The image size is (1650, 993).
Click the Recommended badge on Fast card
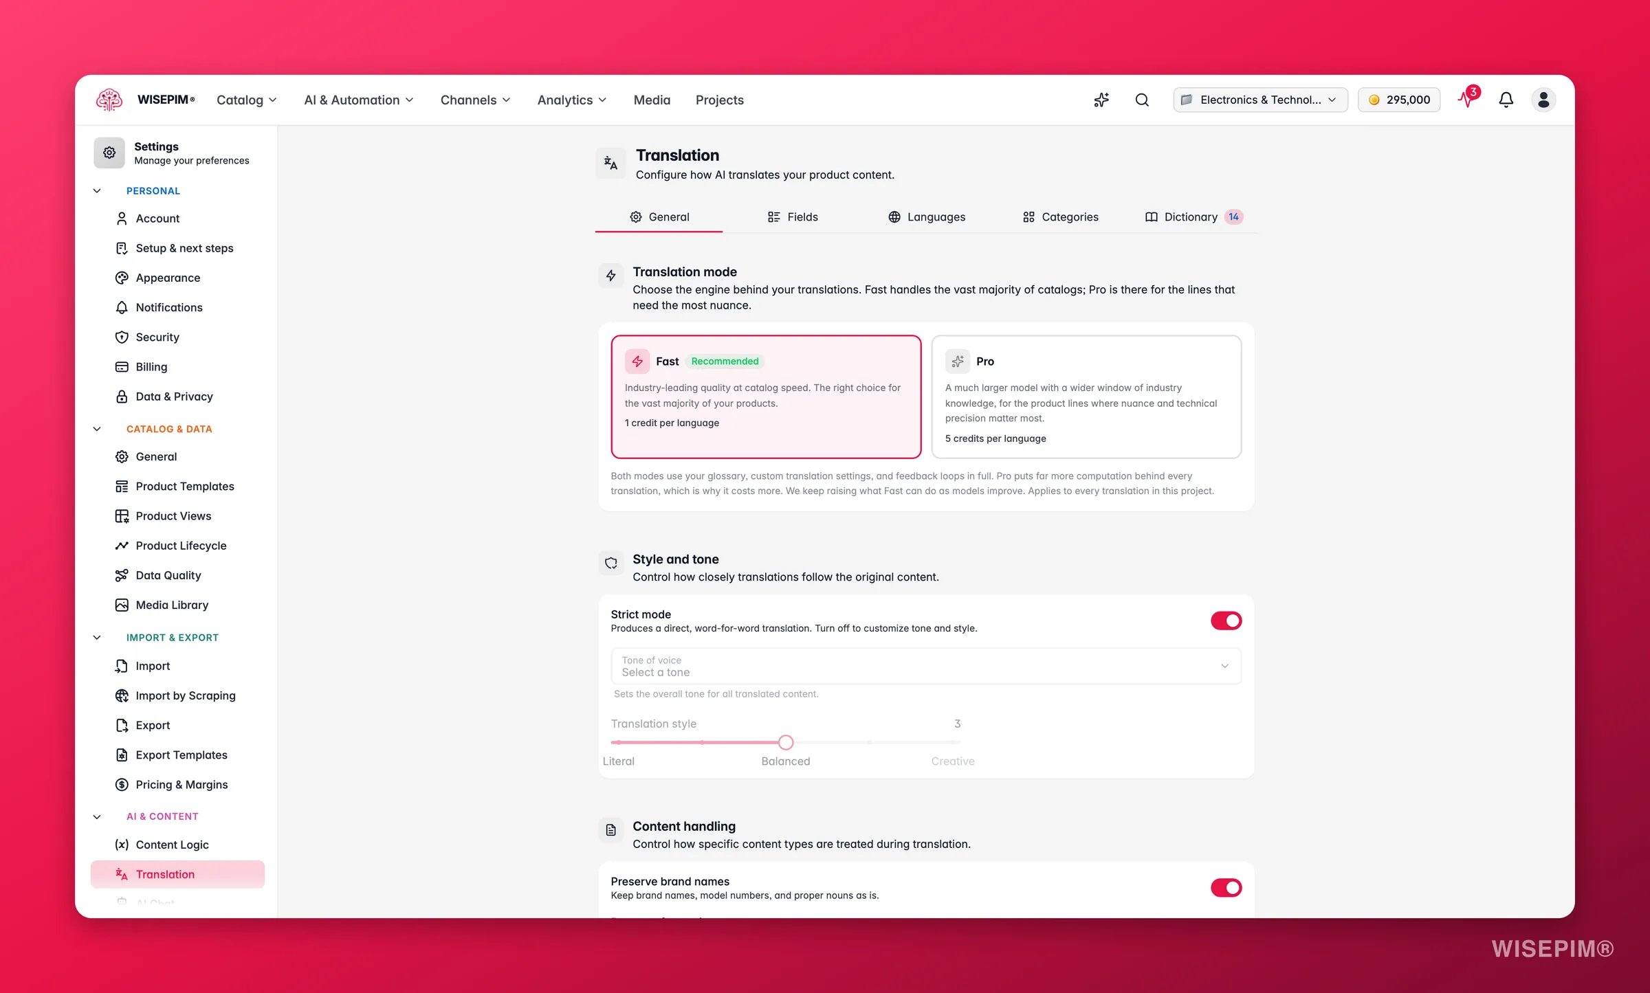725,361
